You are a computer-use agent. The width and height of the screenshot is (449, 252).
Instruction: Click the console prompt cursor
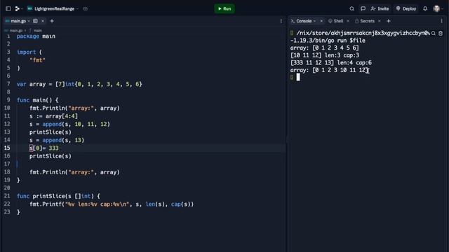(x=298, y=77)
